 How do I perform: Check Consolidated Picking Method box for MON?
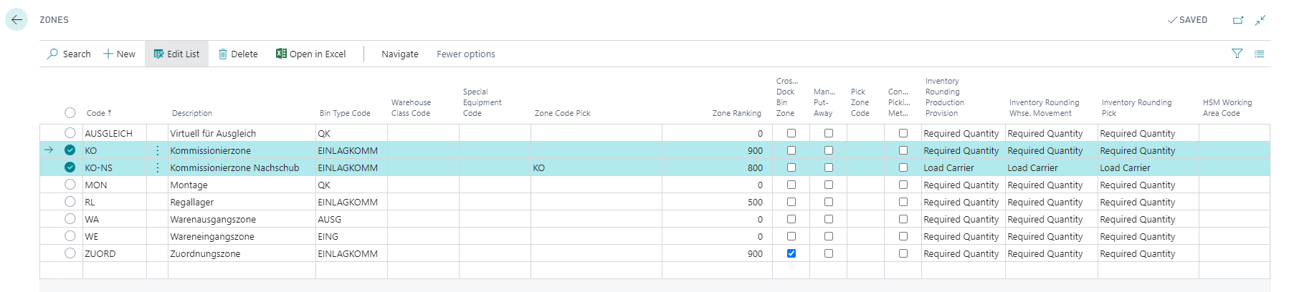(903, 185)
